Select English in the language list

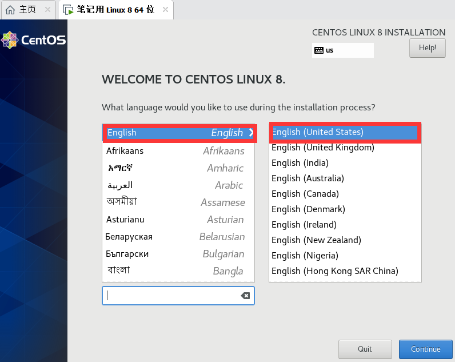pos(178,133)
